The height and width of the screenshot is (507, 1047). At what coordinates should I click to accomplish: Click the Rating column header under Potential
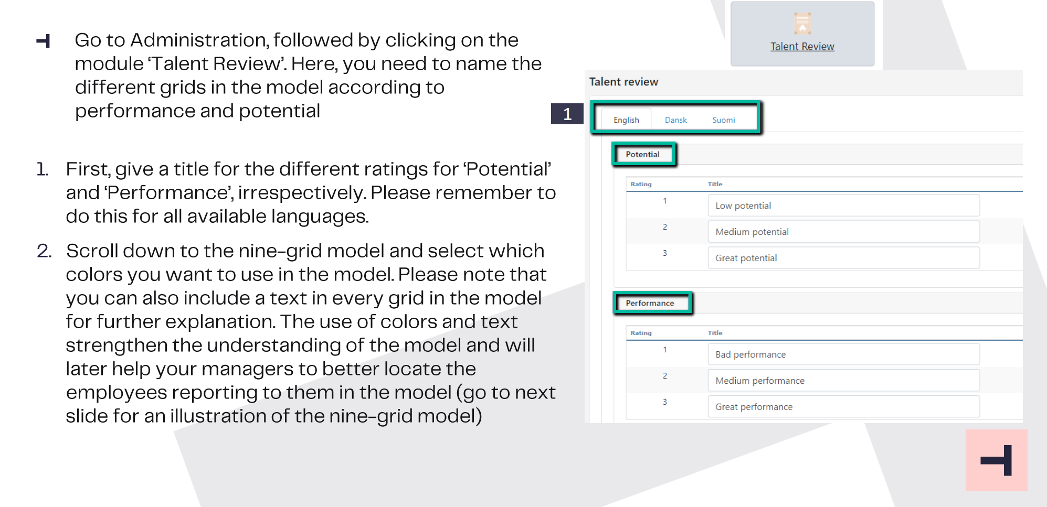[641, 184]
